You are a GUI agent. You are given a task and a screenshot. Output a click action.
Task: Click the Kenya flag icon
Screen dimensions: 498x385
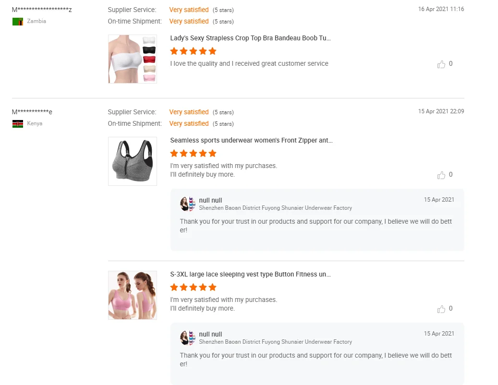pyautogui.click(x=18, y=124)
